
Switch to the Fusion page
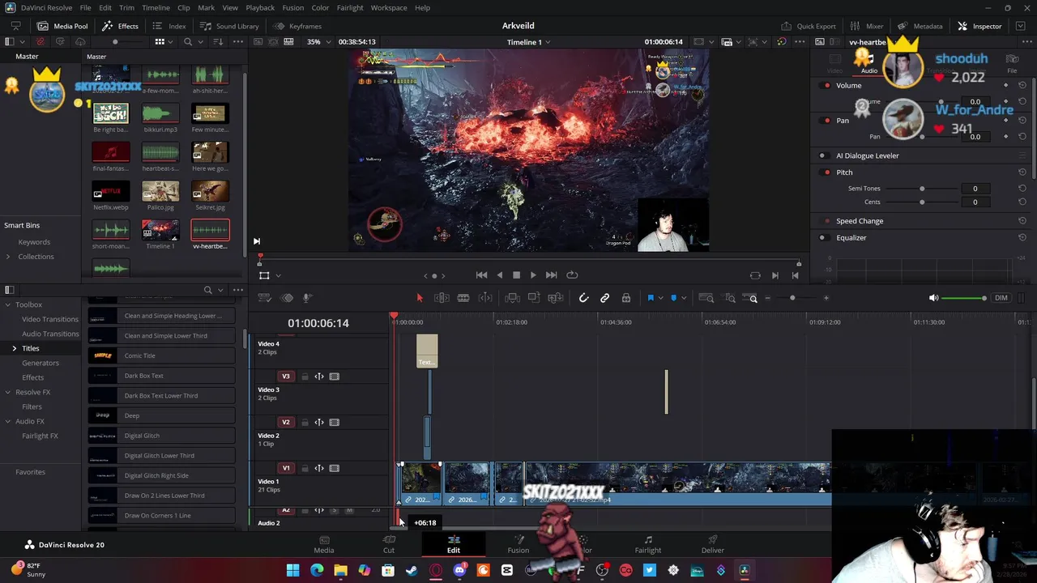click(x=518, y=544)
